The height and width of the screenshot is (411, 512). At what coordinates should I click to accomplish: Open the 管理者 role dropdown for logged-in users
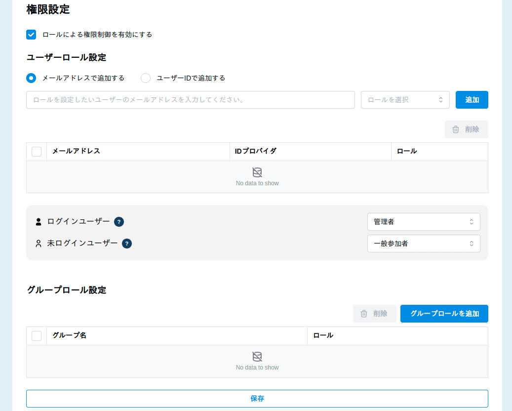(x=424, y=222)
